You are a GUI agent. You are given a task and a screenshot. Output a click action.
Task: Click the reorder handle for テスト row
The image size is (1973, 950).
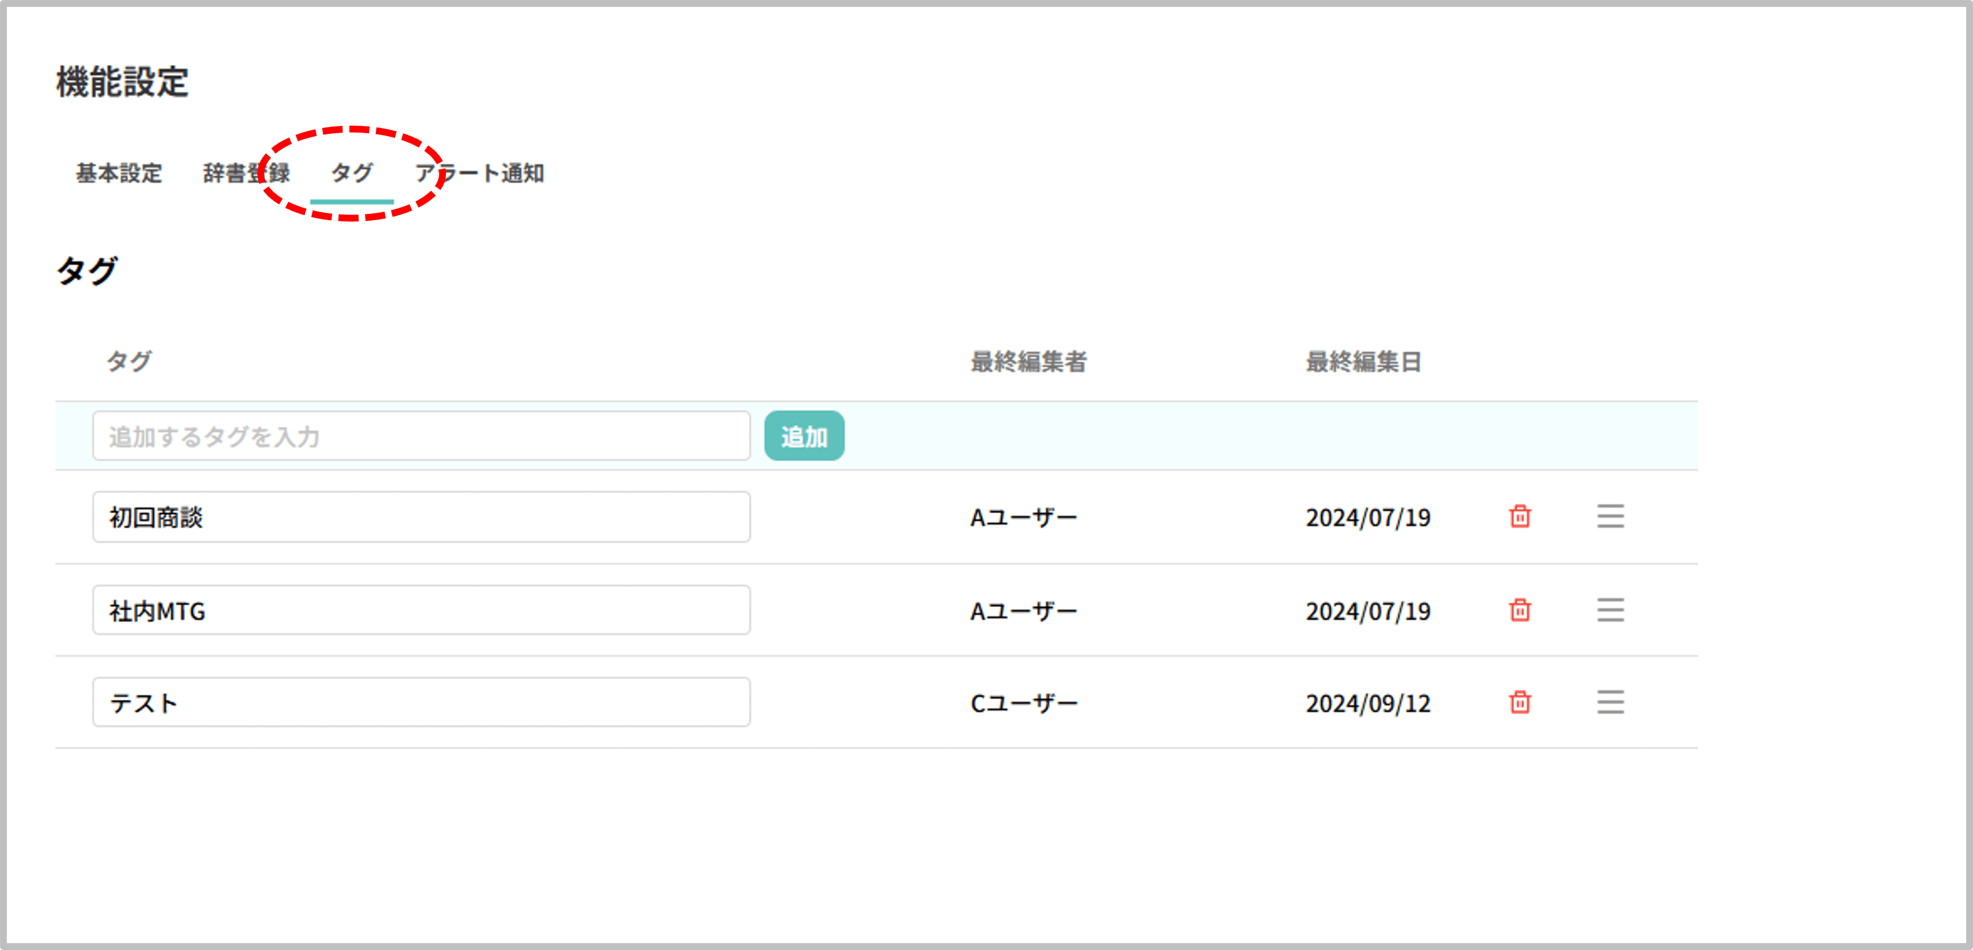pyautogui.click(x=1610, y=701)
